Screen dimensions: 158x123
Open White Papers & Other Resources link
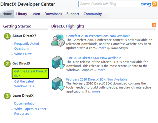[30, 111]
